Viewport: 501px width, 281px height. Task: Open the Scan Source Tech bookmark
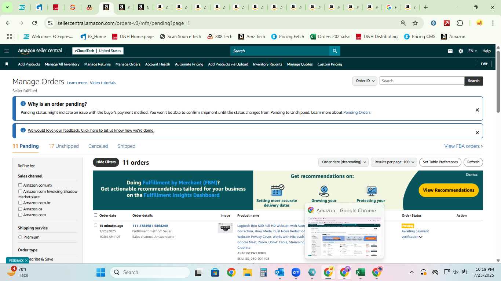click(x=180, y=37)
